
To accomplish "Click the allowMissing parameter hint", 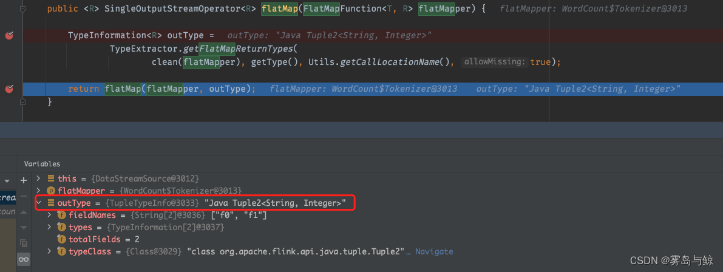I will coord(494,62).
